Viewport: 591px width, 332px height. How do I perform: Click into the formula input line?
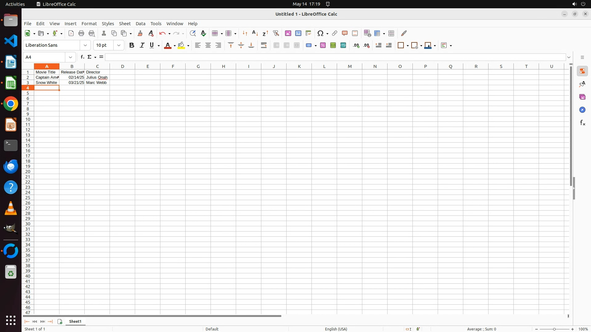(335, 57)
